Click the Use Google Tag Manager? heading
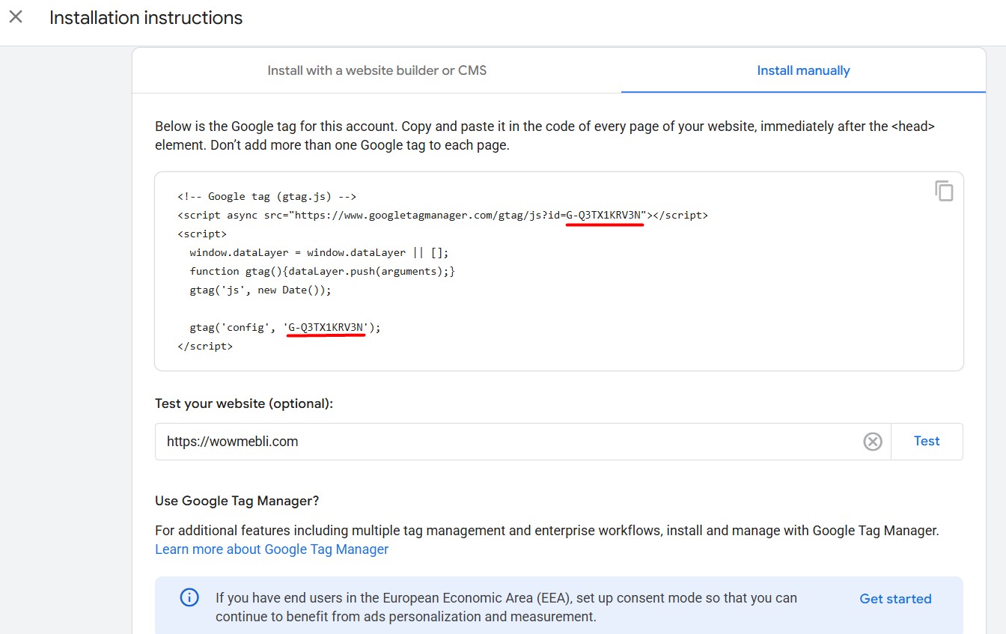The height and width of the screenshot is (634, 1006). 237,501
